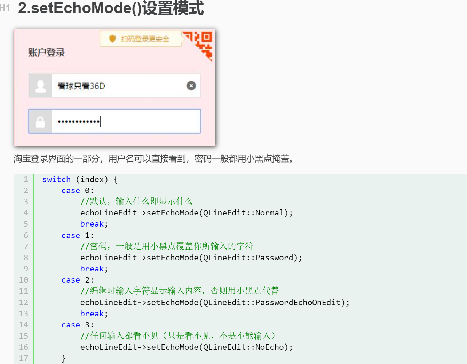Click the comment //编辑时输入字符显示输入内容
Image resolution: width=467 pixels, height=364 pixels.
180,291
